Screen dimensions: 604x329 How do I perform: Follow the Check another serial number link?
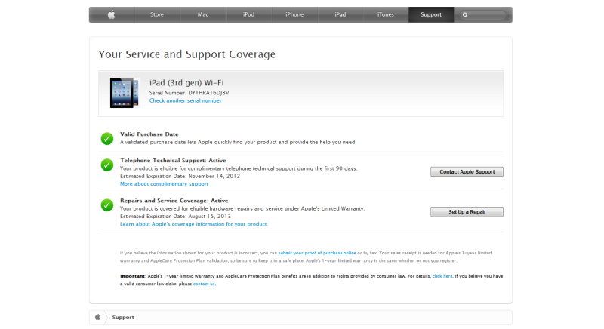point(185,100)
